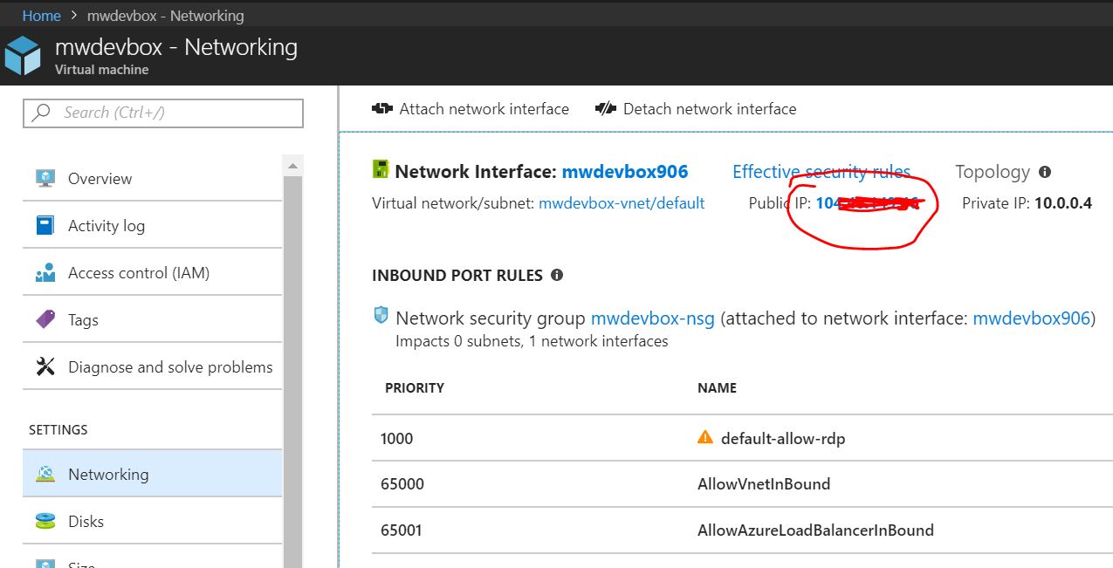Click the Networking globe icon
The width and height of the screenshot is (1113, 568).
(x=45, y=474)
